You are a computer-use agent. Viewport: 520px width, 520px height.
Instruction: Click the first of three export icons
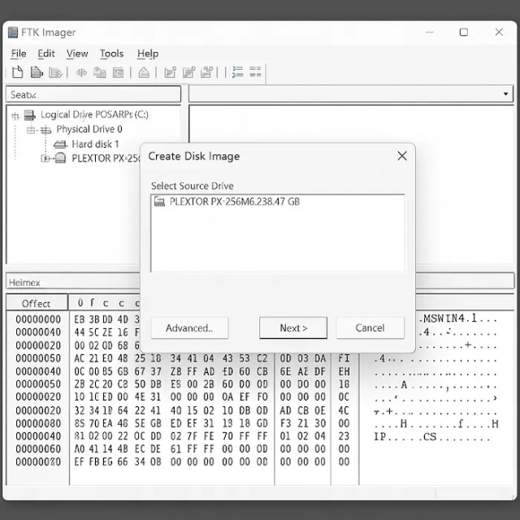click(170, 72)
